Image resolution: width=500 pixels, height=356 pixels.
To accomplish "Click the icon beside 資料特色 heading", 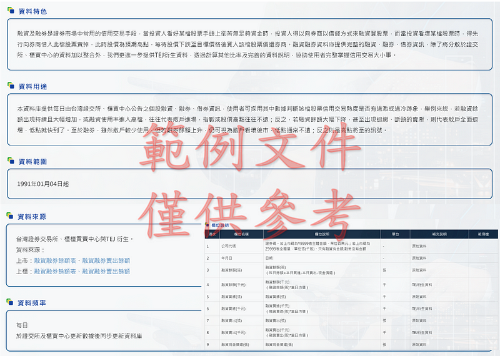I will [x=11, y=11].
